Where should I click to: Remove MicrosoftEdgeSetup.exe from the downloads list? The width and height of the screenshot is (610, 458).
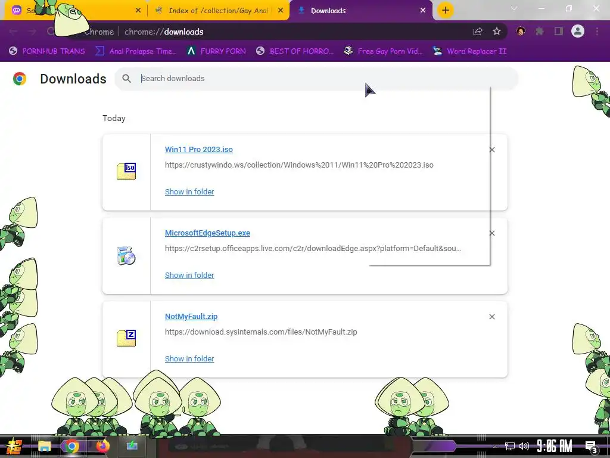[x=491, y=233]
